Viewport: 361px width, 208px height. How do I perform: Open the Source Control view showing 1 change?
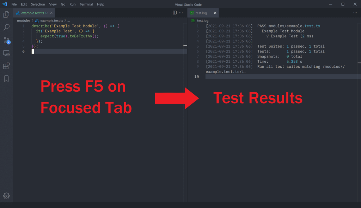(x=6, y=40)
